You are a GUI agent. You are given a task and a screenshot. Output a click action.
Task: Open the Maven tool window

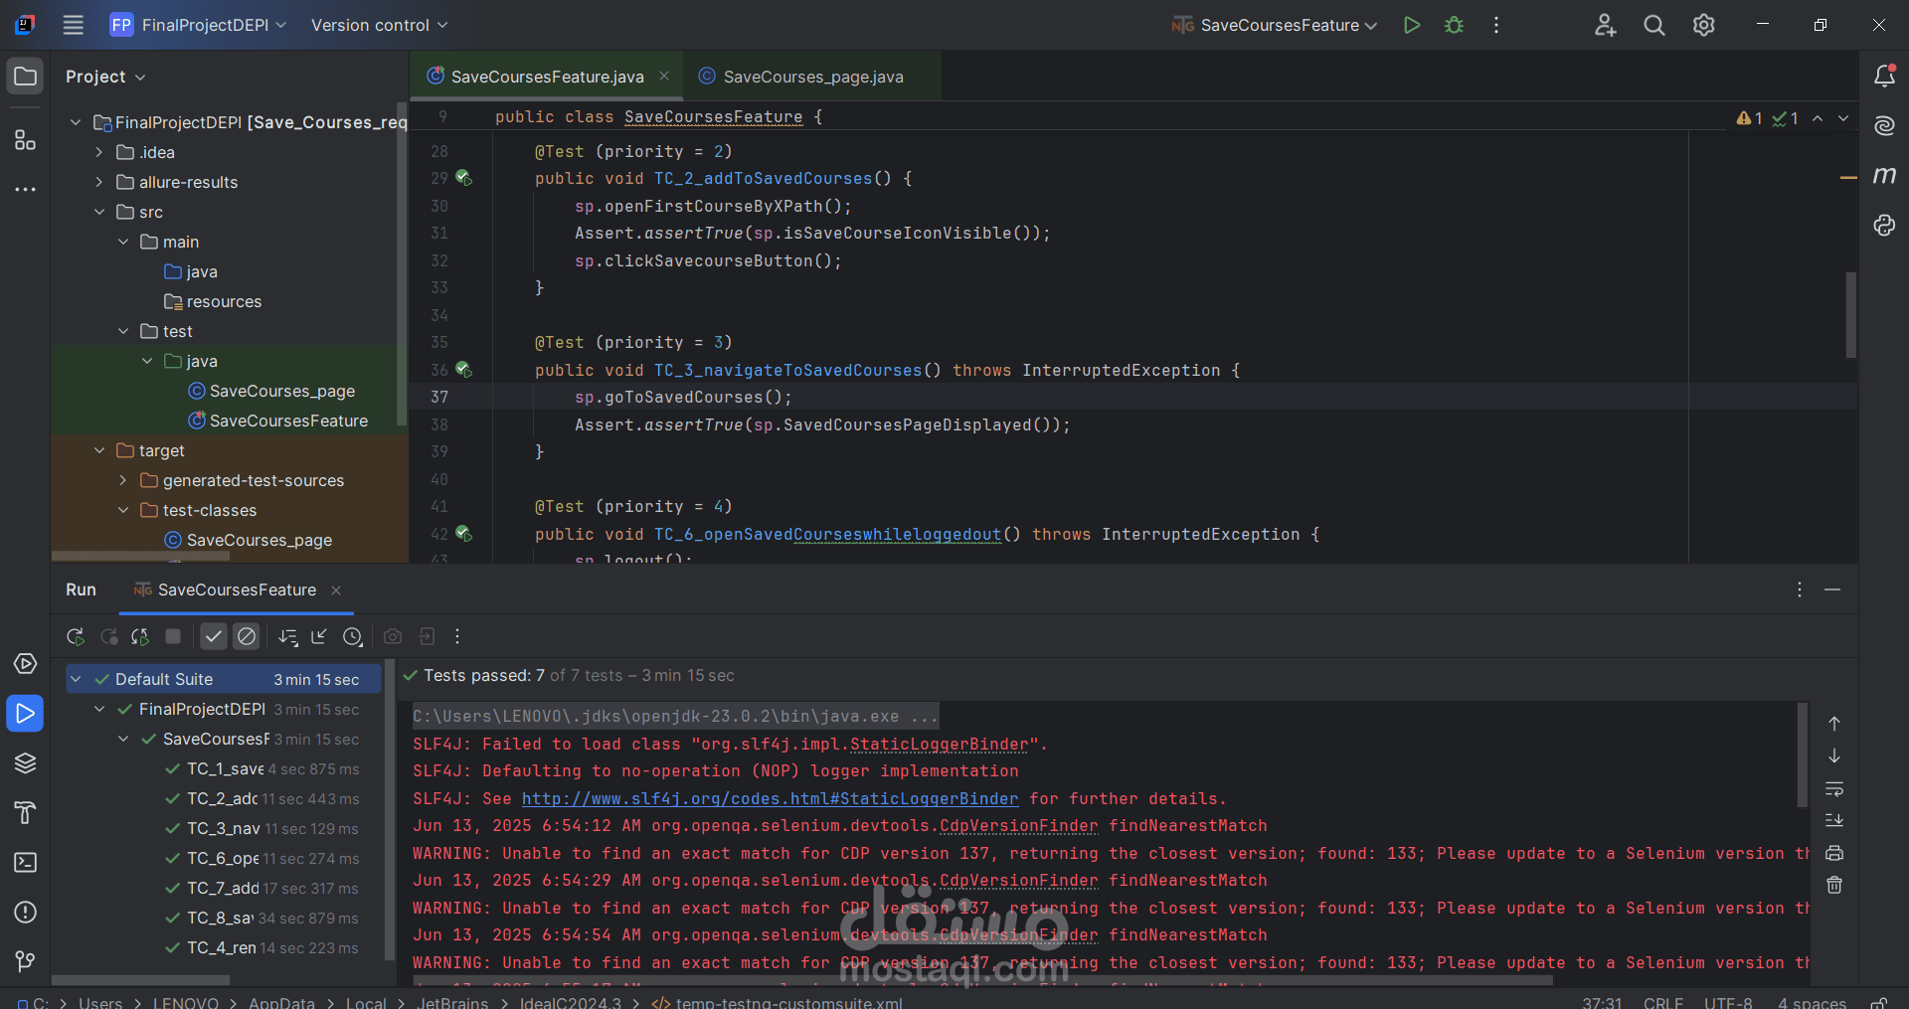tap(1884, 175)
